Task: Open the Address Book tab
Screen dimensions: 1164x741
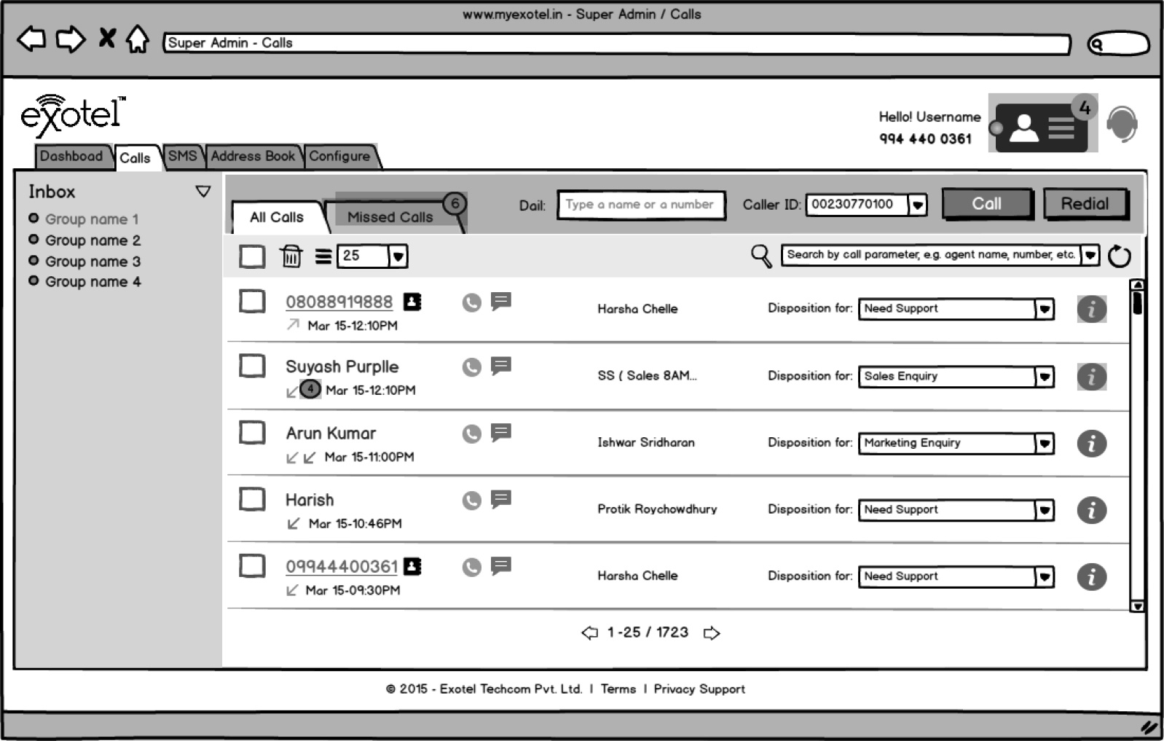Action: point(253,156)
